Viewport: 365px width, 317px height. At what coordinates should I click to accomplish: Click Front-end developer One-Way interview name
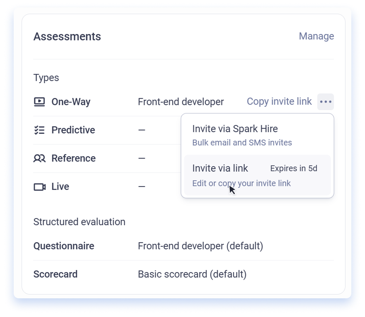[181, 102]
